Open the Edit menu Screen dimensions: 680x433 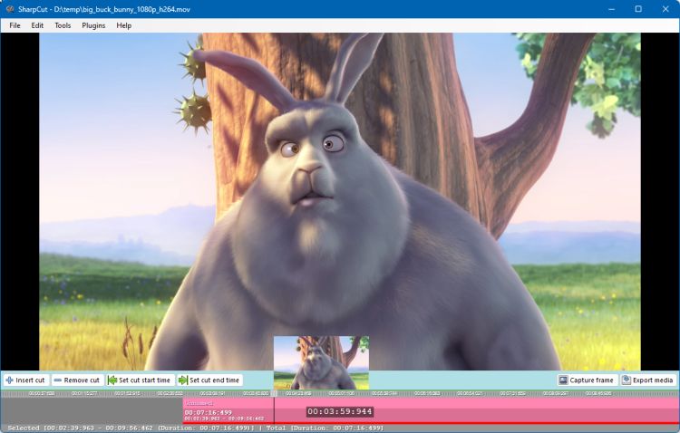pyautogui.click(x=37, y=25)
